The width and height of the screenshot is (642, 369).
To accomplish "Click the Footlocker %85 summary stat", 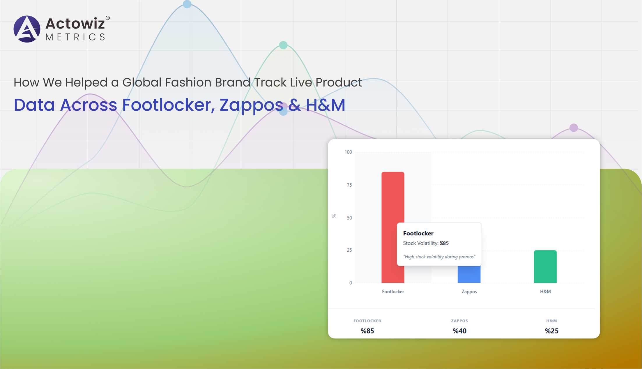I will pos(367,331).
